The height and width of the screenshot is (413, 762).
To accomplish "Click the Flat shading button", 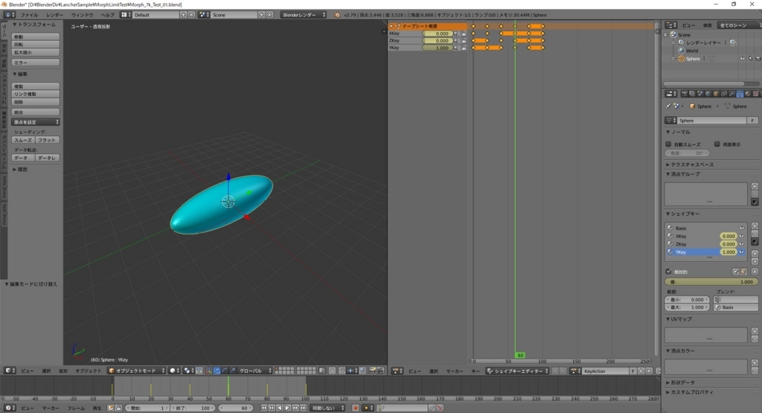I will click(47, 140).
